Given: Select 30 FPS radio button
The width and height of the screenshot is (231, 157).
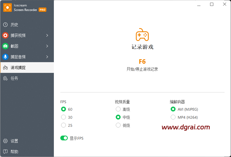Looking at the screenshot, I should coord(64,117).
